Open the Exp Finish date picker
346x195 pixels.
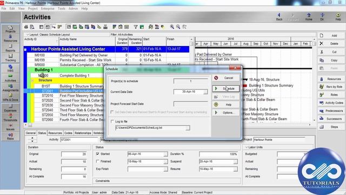coord(165,170)
